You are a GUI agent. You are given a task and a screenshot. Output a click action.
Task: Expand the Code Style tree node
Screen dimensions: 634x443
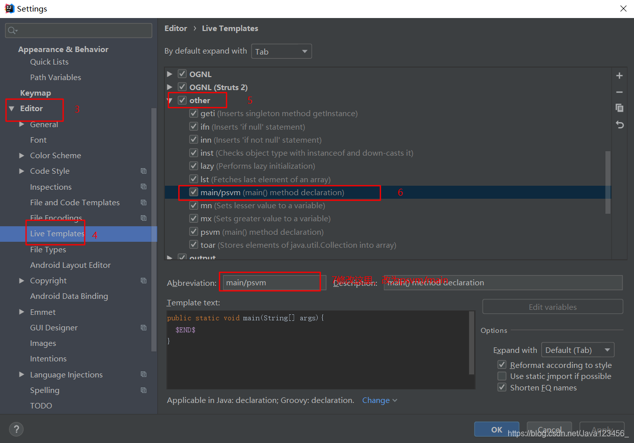point(22,171)
